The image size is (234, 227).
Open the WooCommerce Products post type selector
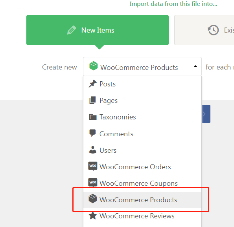pos(142,67)
